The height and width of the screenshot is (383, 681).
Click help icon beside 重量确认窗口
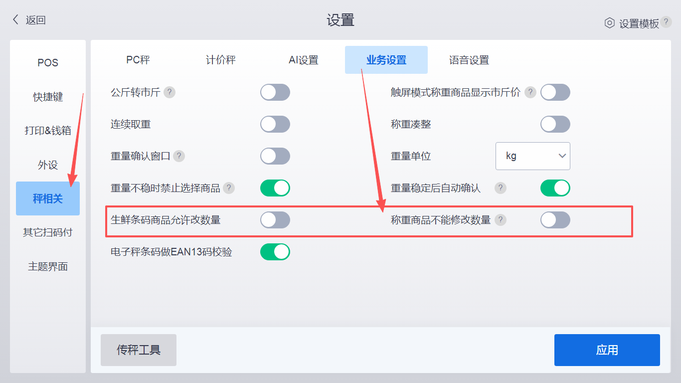[179, 156]
